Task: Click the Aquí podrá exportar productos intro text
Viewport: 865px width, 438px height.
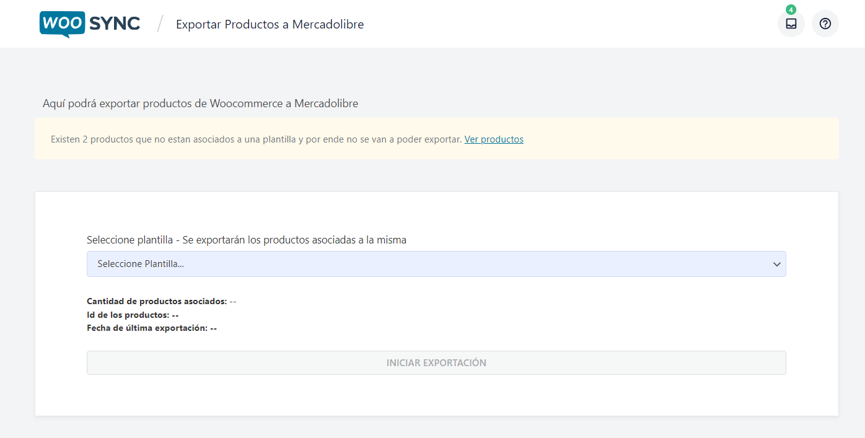Action: click(200, 103)
